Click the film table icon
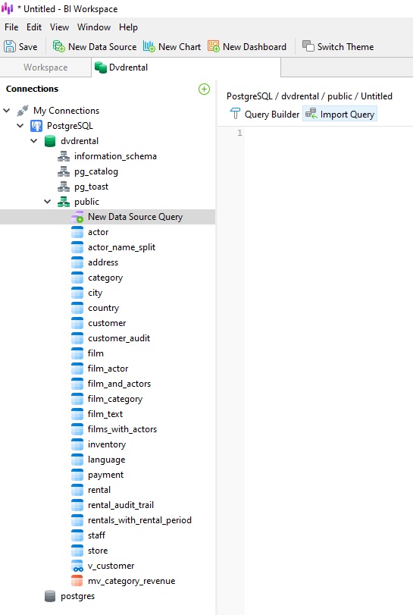The width and height of the screenshot is (413, 615). [77, 353]
